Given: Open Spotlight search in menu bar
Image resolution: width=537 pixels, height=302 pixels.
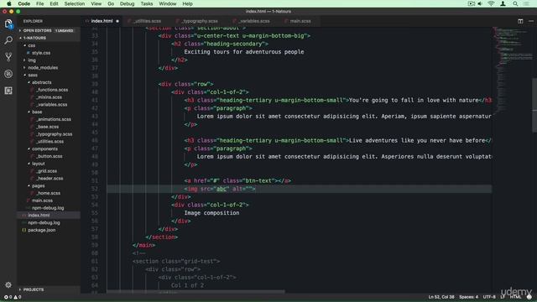Looking at the screenshot, I should point(515,3).
